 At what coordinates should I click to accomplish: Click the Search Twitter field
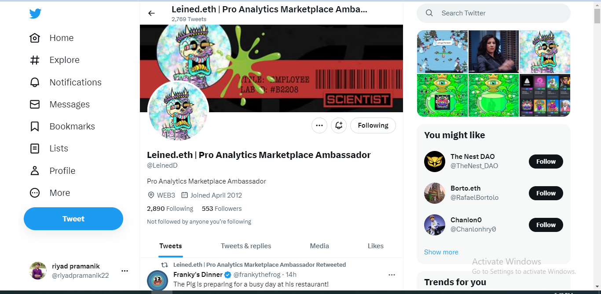coord(494,13)
